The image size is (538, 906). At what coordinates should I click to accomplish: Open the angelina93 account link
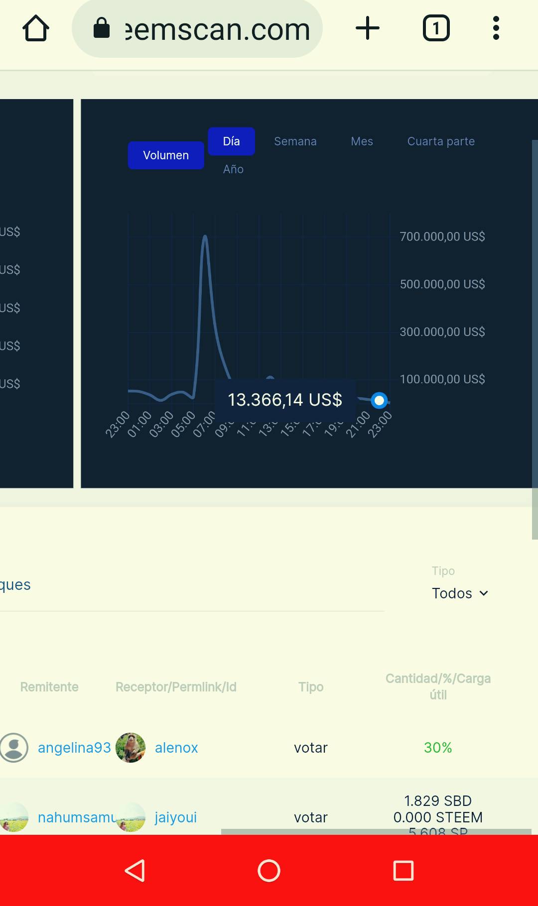[x=74, y=748]
